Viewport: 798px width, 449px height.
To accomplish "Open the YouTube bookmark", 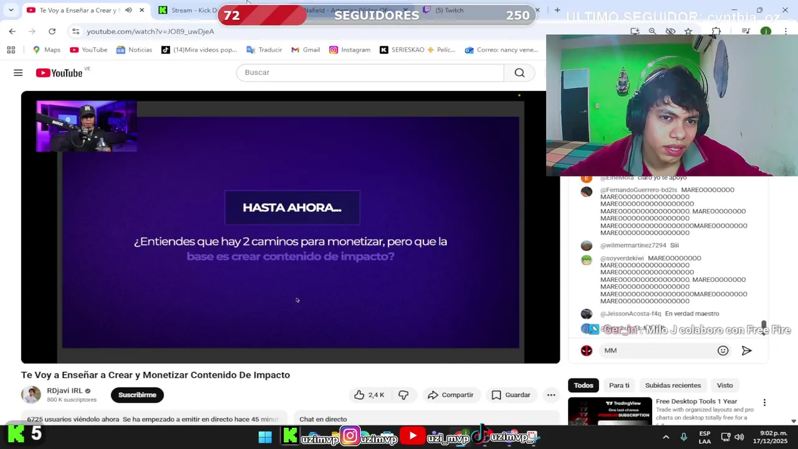I will tap(89, 50).
